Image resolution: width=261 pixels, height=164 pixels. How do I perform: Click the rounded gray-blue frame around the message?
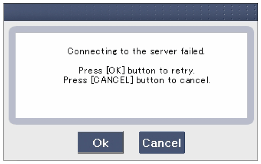[131, 29]
